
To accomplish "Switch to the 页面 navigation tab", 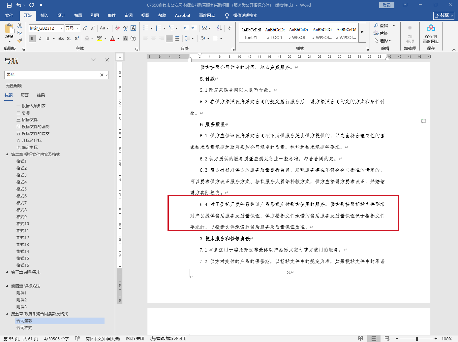I will [x=25, y=95].
